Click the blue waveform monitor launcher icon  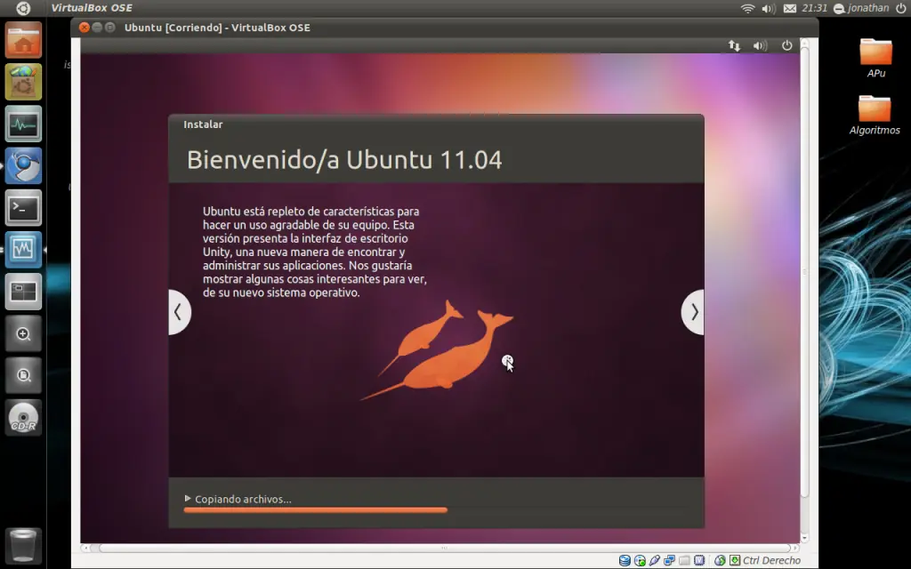pos(23,249)
